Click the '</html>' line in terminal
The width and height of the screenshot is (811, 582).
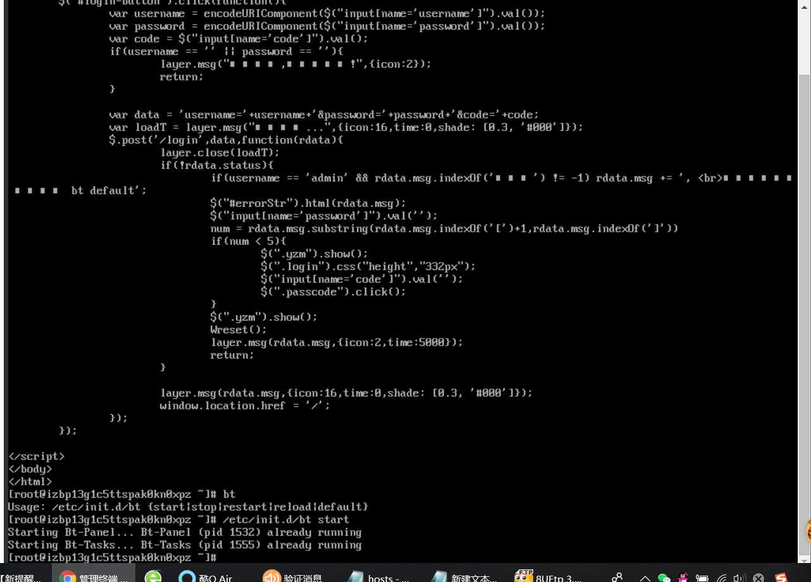(30, 481)
